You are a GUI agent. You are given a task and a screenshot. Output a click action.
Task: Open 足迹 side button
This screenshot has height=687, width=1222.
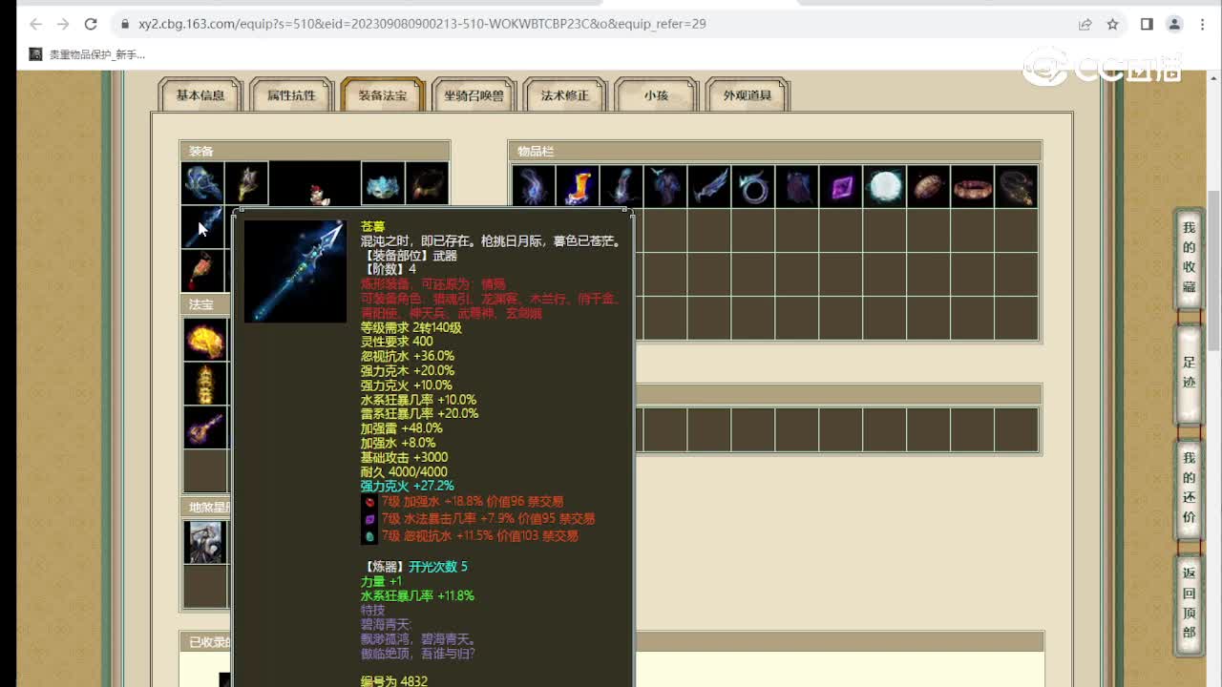pyautogui.click(x=1189, y=372)
